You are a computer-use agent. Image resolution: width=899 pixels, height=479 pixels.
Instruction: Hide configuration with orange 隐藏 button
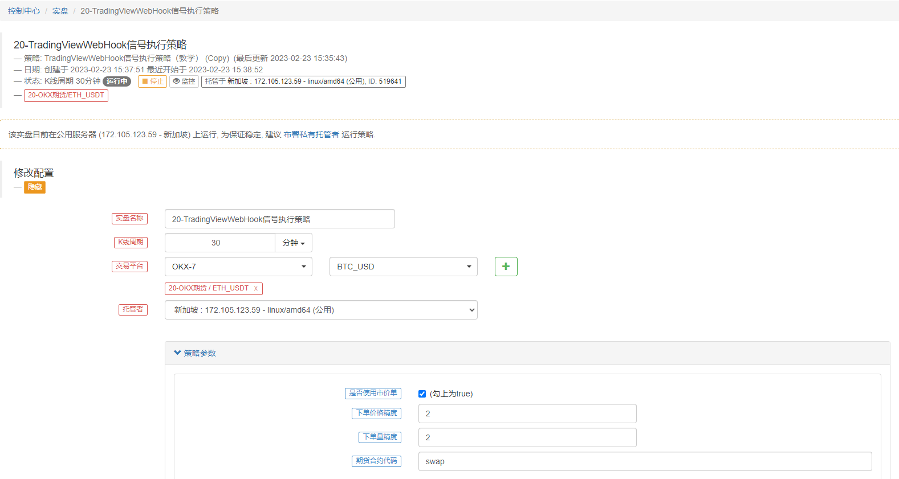pos(35,187)
